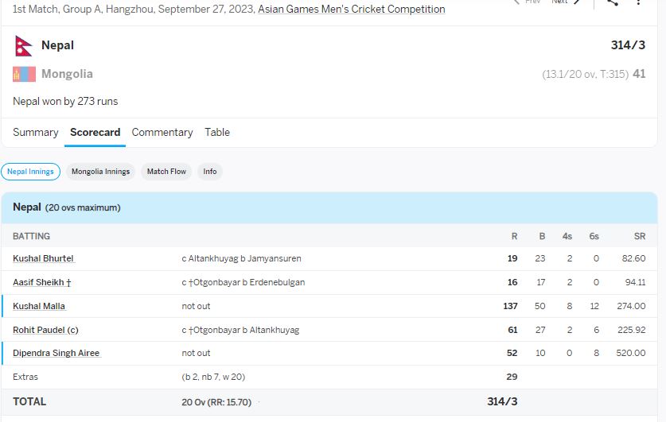Click the Nepal flag icon
666x422 pixels.
[23, 46]
